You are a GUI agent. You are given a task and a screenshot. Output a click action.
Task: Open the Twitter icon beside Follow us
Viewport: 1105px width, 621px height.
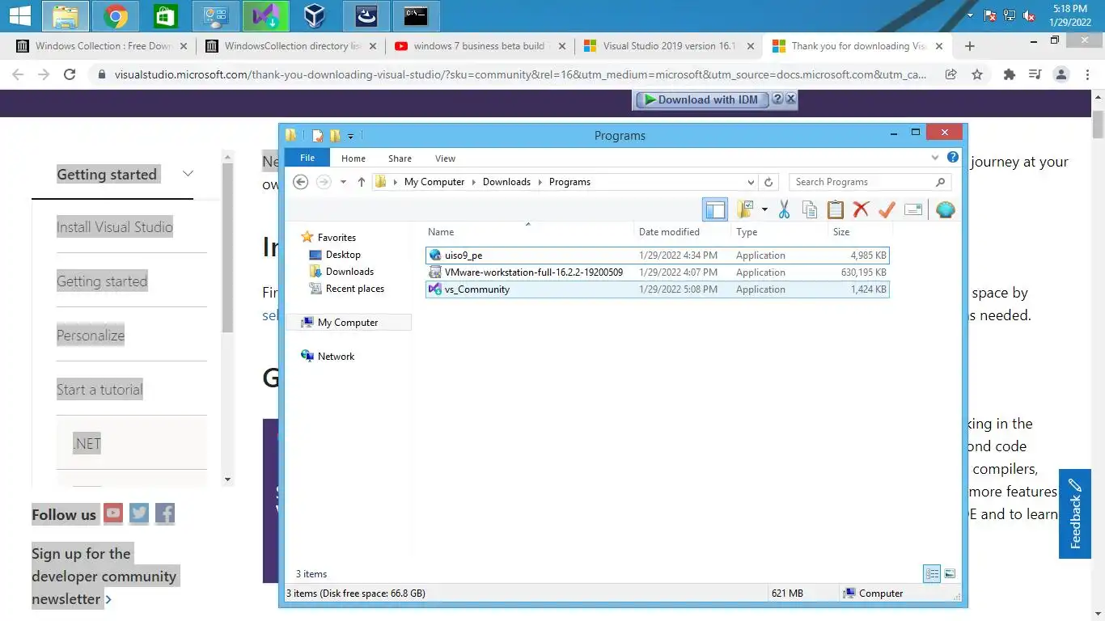[x=139, y=513]
